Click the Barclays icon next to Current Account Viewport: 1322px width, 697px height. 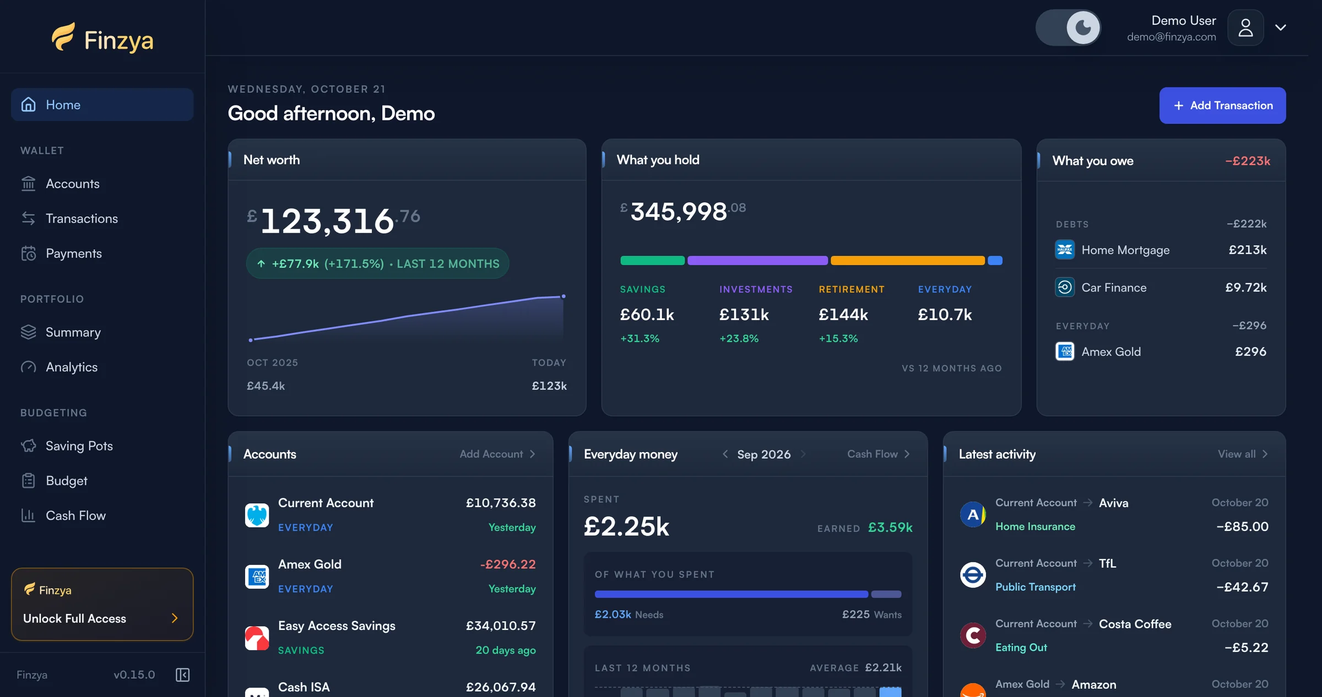(257, 515)
